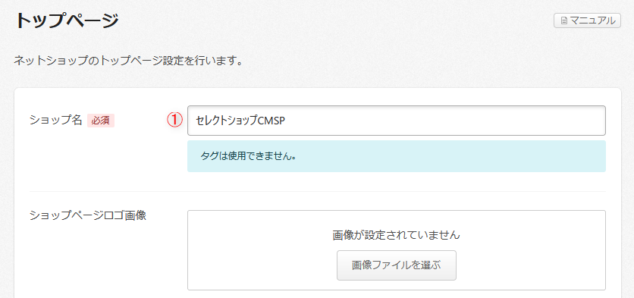Viewport: 634px width, 298px height.
Task: Click the タグは使用できません。 notice text
Action: (248, 156)
